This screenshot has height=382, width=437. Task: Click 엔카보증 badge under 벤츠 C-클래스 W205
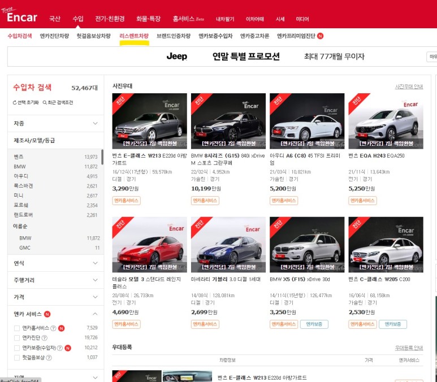[x=393, y=324]
